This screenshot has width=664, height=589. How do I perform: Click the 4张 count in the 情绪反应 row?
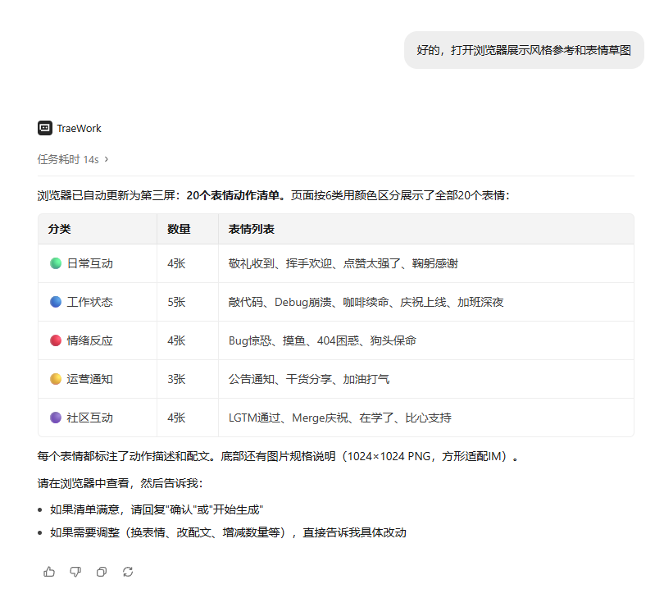pos(176,340)
